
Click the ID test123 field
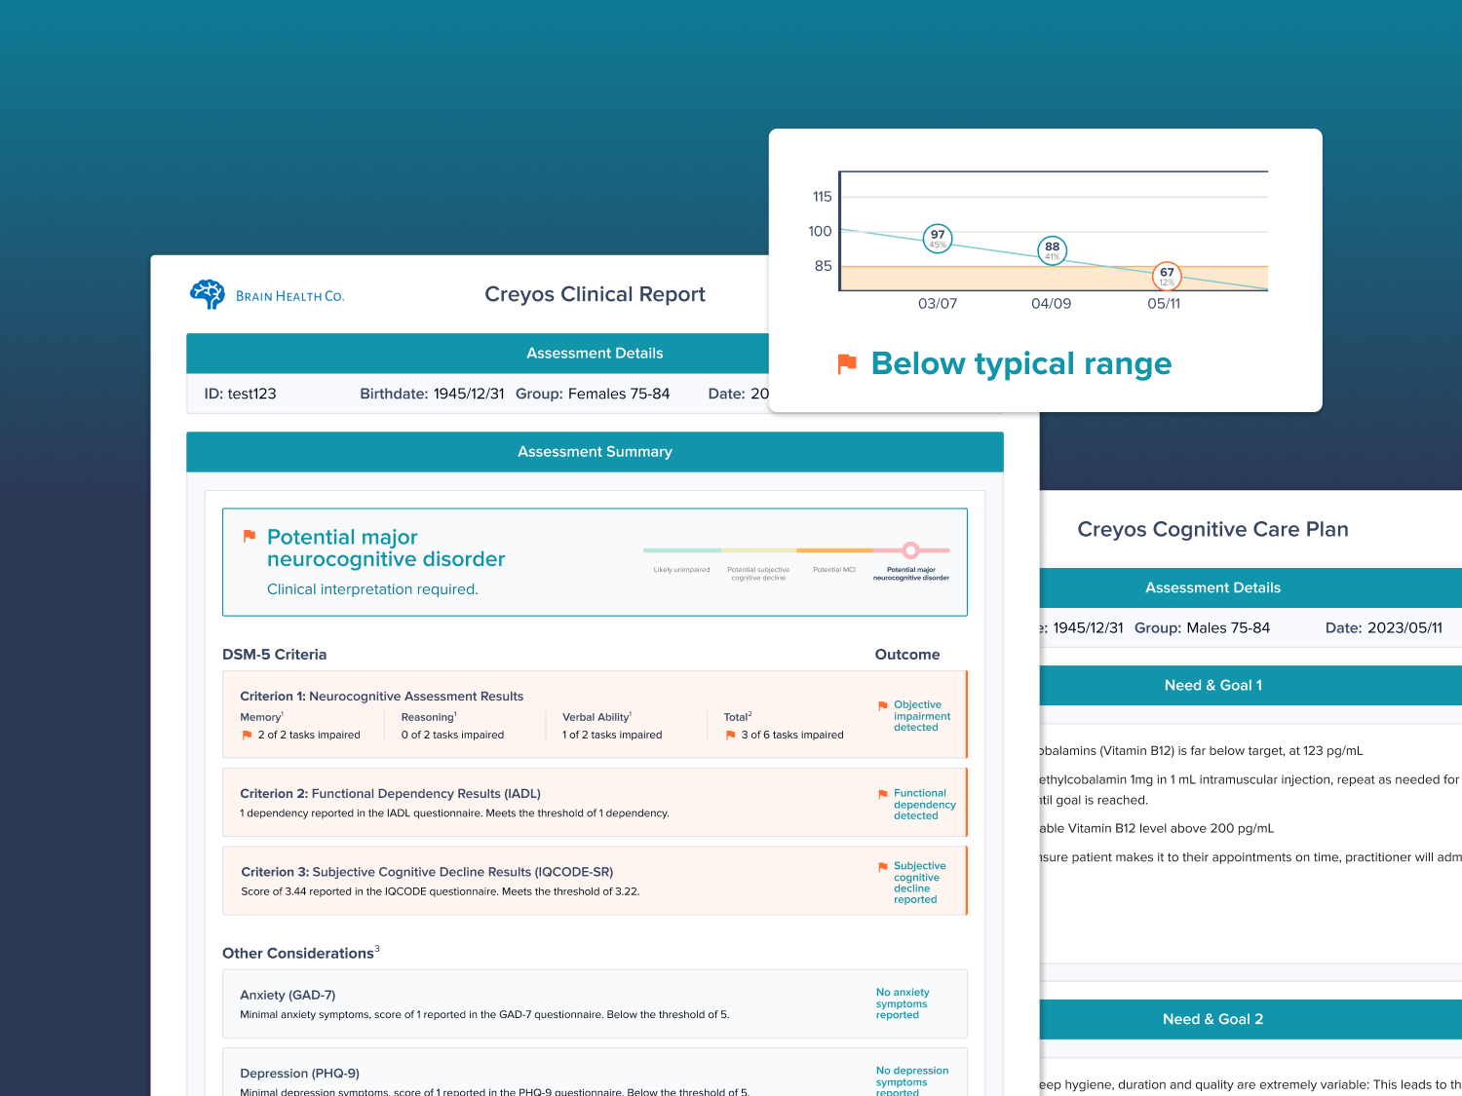click(241, 394)
